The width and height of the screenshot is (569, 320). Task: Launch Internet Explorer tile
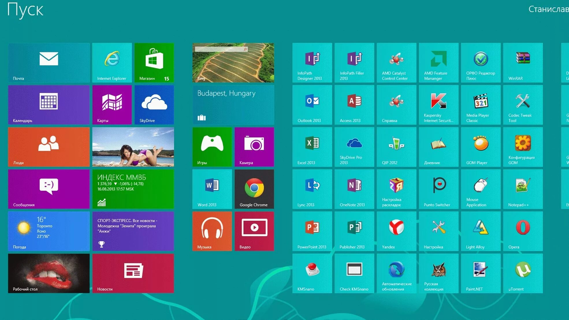point(112,63)
